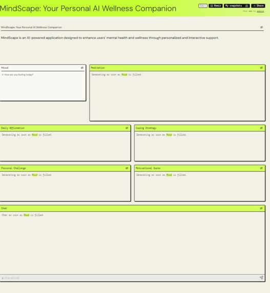Click the chat send arrow icon
The image size is (270, 293).
pos(261,278)
